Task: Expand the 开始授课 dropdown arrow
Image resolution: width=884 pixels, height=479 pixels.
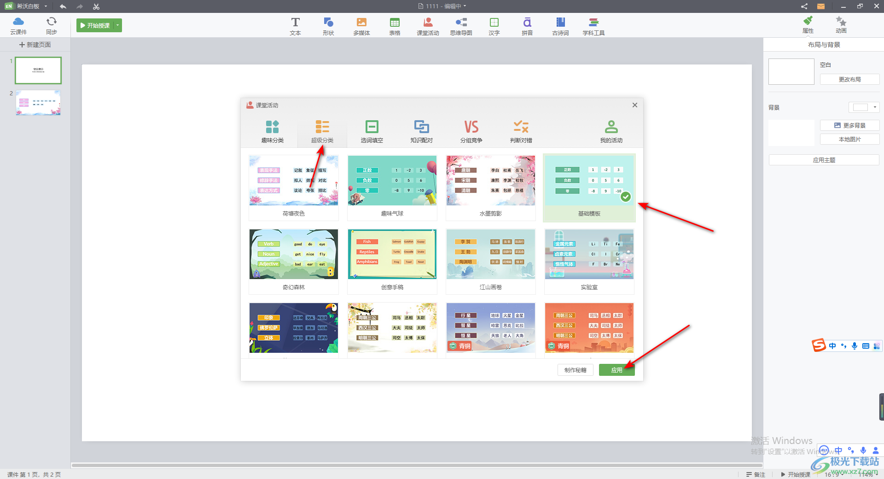Action: (x=118, y=25)
